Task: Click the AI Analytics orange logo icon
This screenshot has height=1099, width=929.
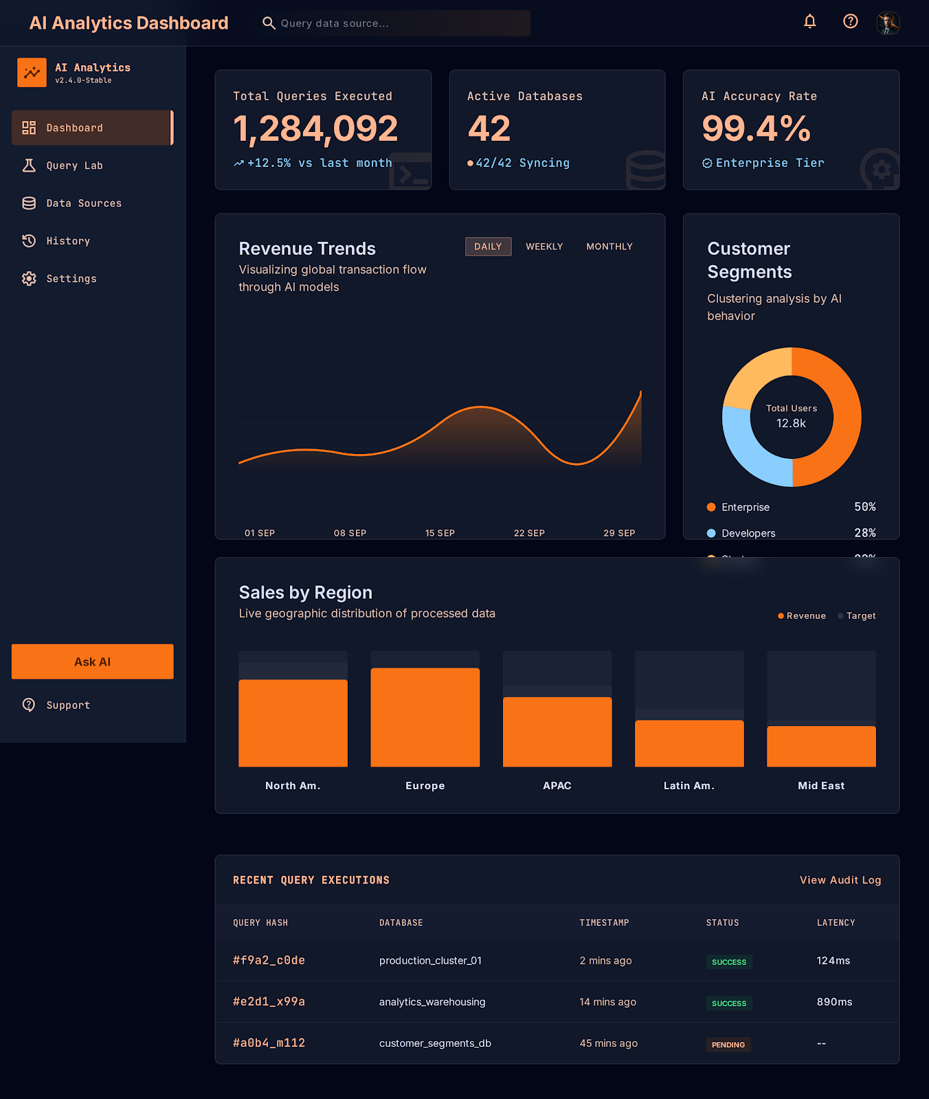Action: point(32,73)
